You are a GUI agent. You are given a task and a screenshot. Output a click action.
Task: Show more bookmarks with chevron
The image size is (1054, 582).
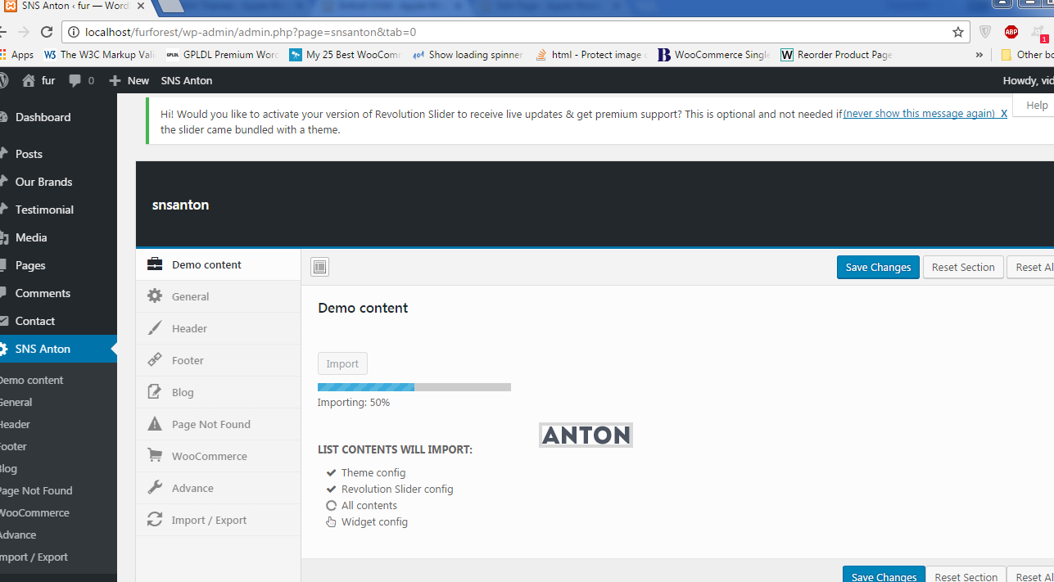click(979, 55)
